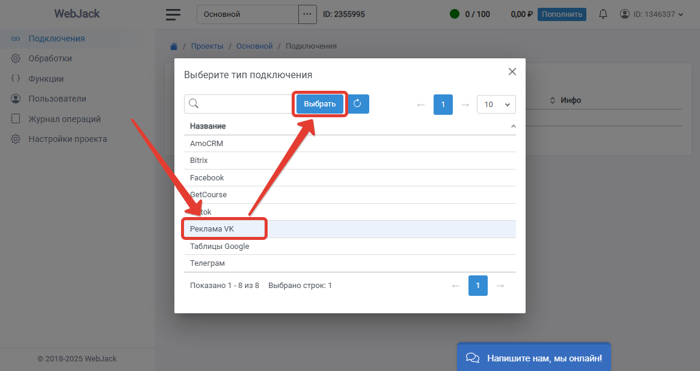Select GetCourse row
This screenshot has height=371, width=700.
click(x=350, y=195)
